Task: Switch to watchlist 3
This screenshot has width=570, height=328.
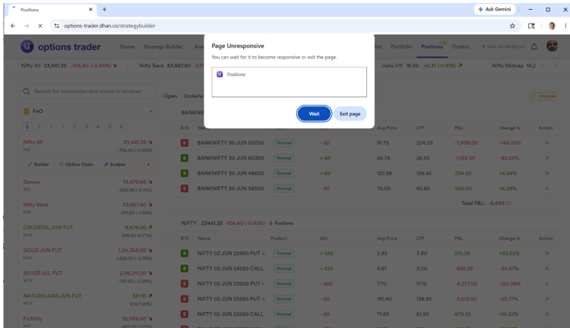Action: tap(86, 126)
